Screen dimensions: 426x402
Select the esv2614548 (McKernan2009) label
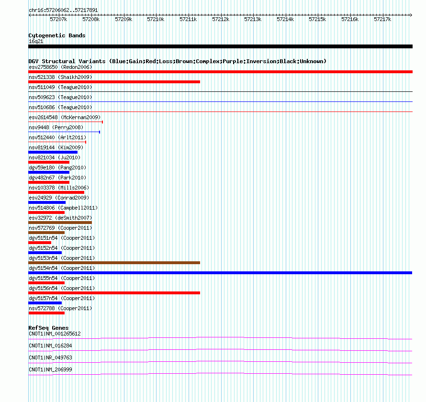coord(65,117)
